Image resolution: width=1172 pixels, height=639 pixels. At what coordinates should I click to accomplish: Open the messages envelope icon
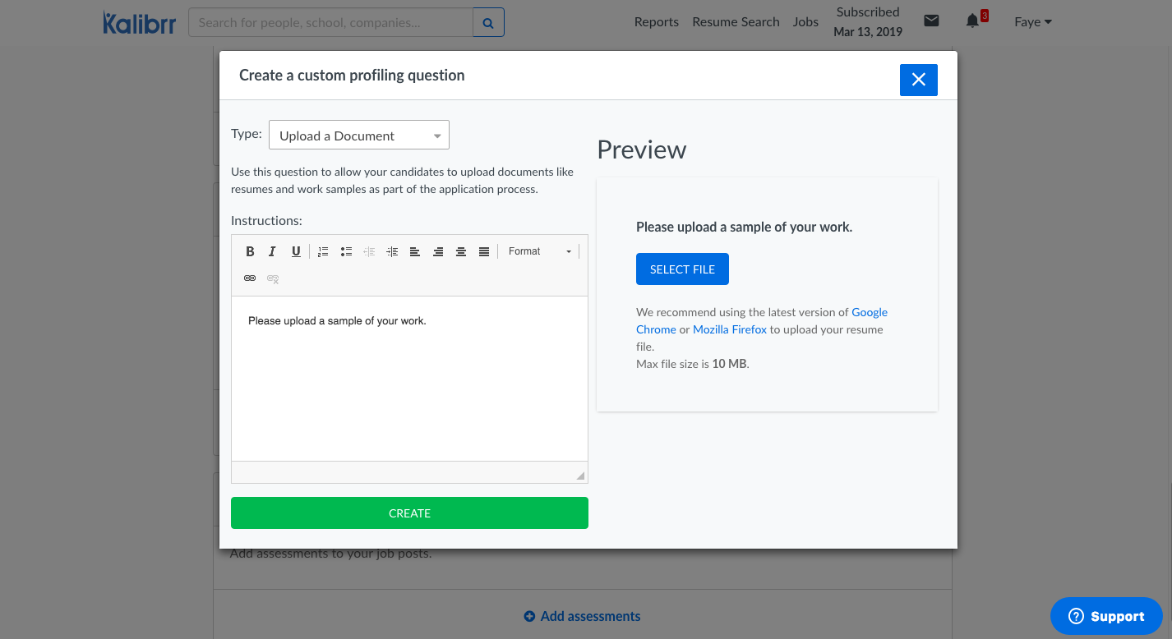[931, 21]
